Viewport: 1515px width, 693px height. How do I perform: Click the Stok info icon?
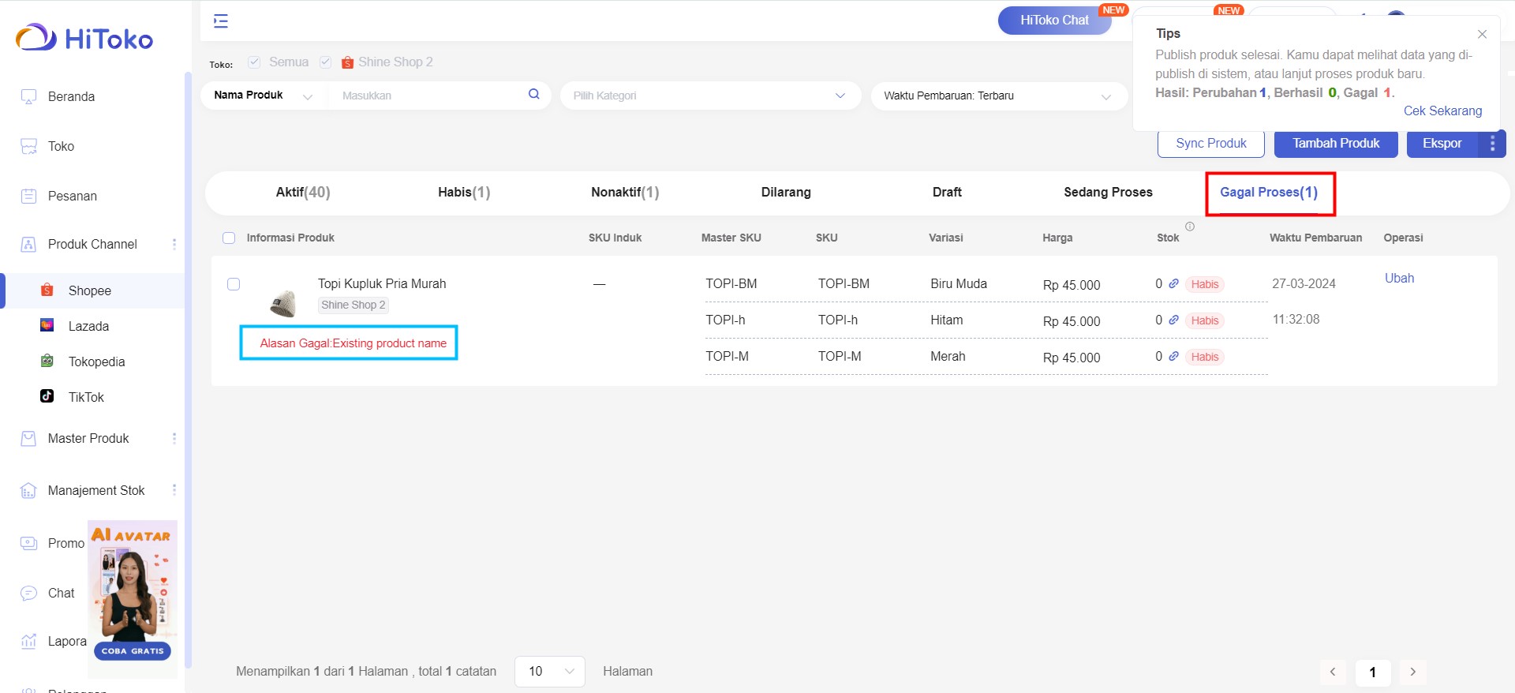[1190, 227]
